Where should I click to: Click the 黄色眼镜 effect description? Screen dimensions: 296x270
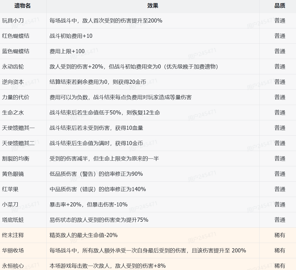pyautogui.click(x=96, y=174)
